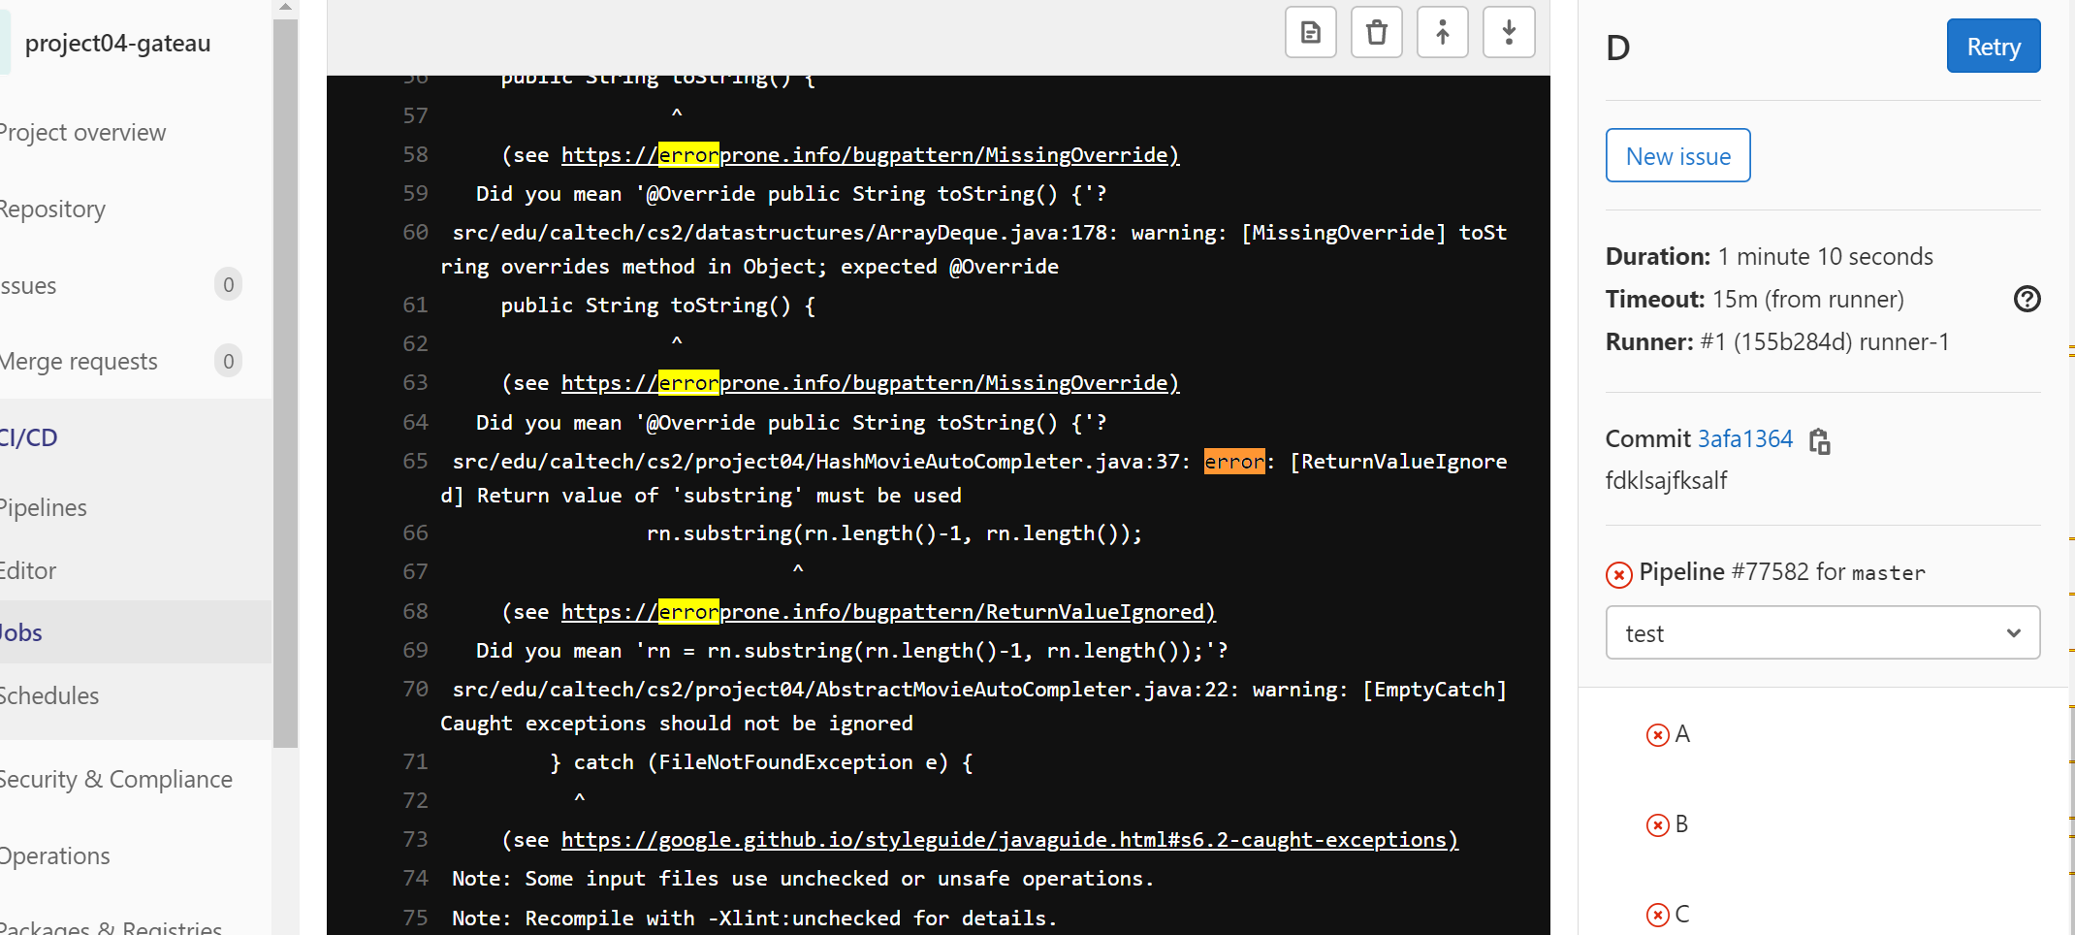Screen dimensions: 2075x935
Task: Click failed status icon beside job A
Action: [x=1657, y=735]
